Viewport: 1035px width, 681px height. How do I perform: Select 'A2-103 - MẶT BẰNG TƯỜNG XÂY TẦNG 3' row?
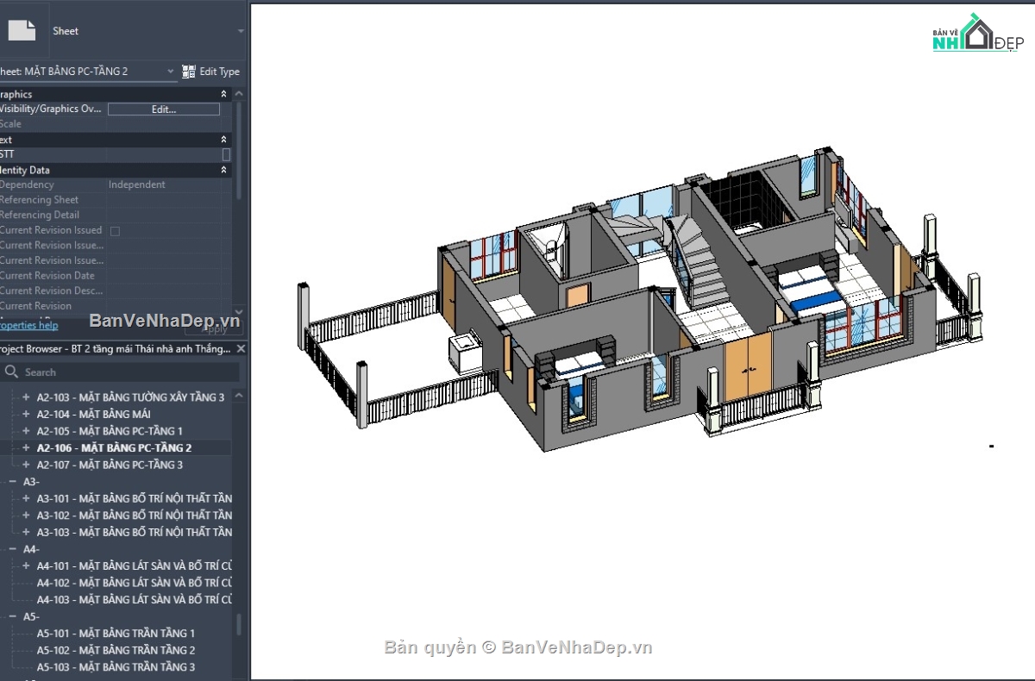click(x=130, y=397)
